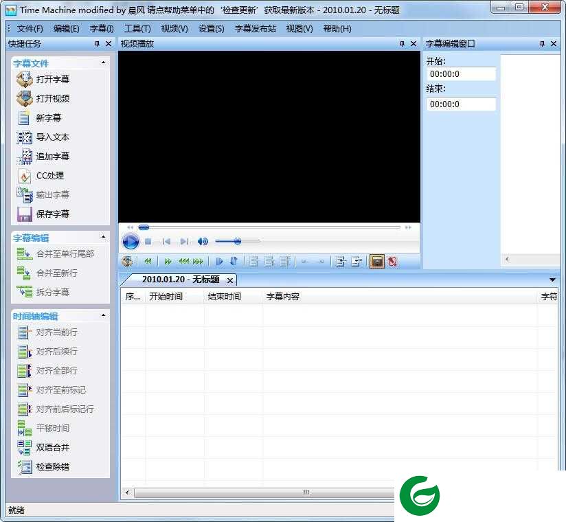This screenshot has height=522, width=566.
Task: Click 合并至单行尾部 merge option
Action: tap(55, 253)
